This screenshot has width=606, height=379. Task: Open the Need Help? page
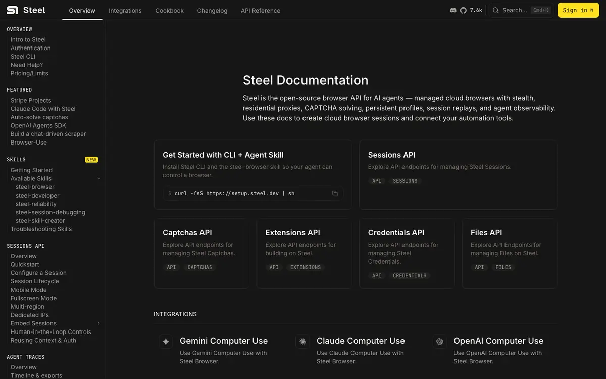point(27,65)
